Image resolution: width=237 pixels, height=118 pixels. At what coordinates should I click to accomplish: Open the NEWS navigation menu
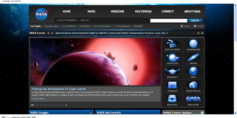click(91, 11)
